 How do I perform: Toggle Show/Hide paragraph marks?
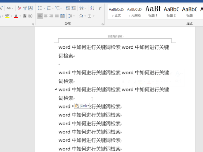(100, 8)
